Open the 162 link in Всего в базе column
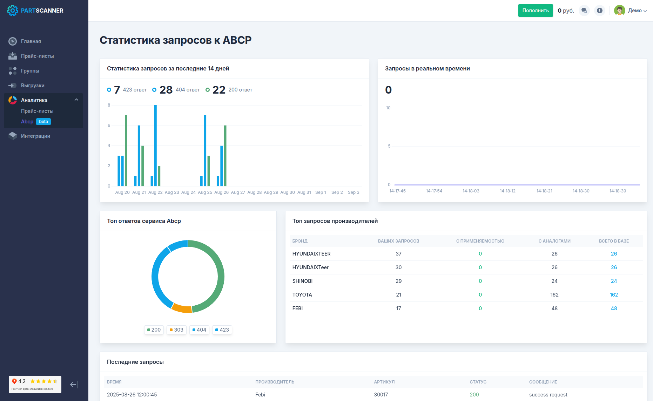Viewport: 653px width, 401px height. point(614,295)
